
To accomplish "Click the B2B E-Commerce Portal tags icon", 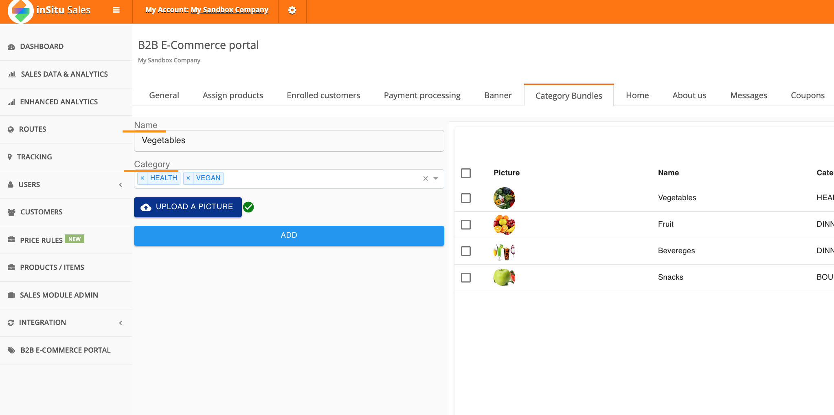I will (11, 351).
